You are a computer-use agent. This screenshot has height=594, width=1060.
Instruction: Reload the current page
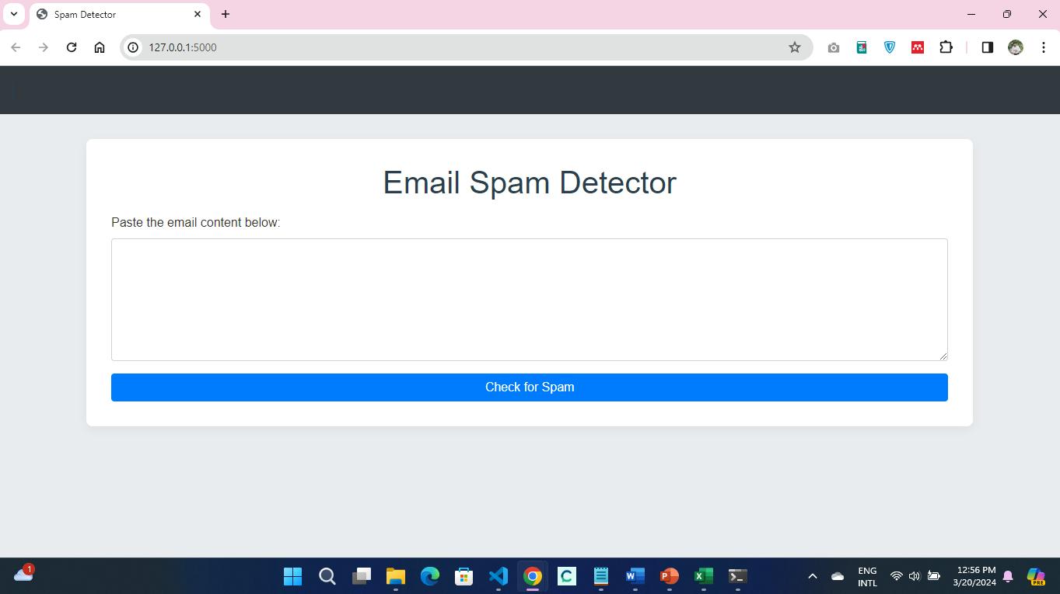tap(72, 47)
